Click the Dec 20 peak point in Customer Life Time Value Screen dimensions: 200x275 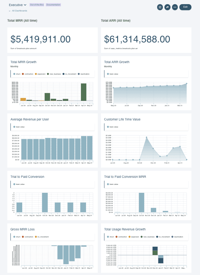point(146,137)
